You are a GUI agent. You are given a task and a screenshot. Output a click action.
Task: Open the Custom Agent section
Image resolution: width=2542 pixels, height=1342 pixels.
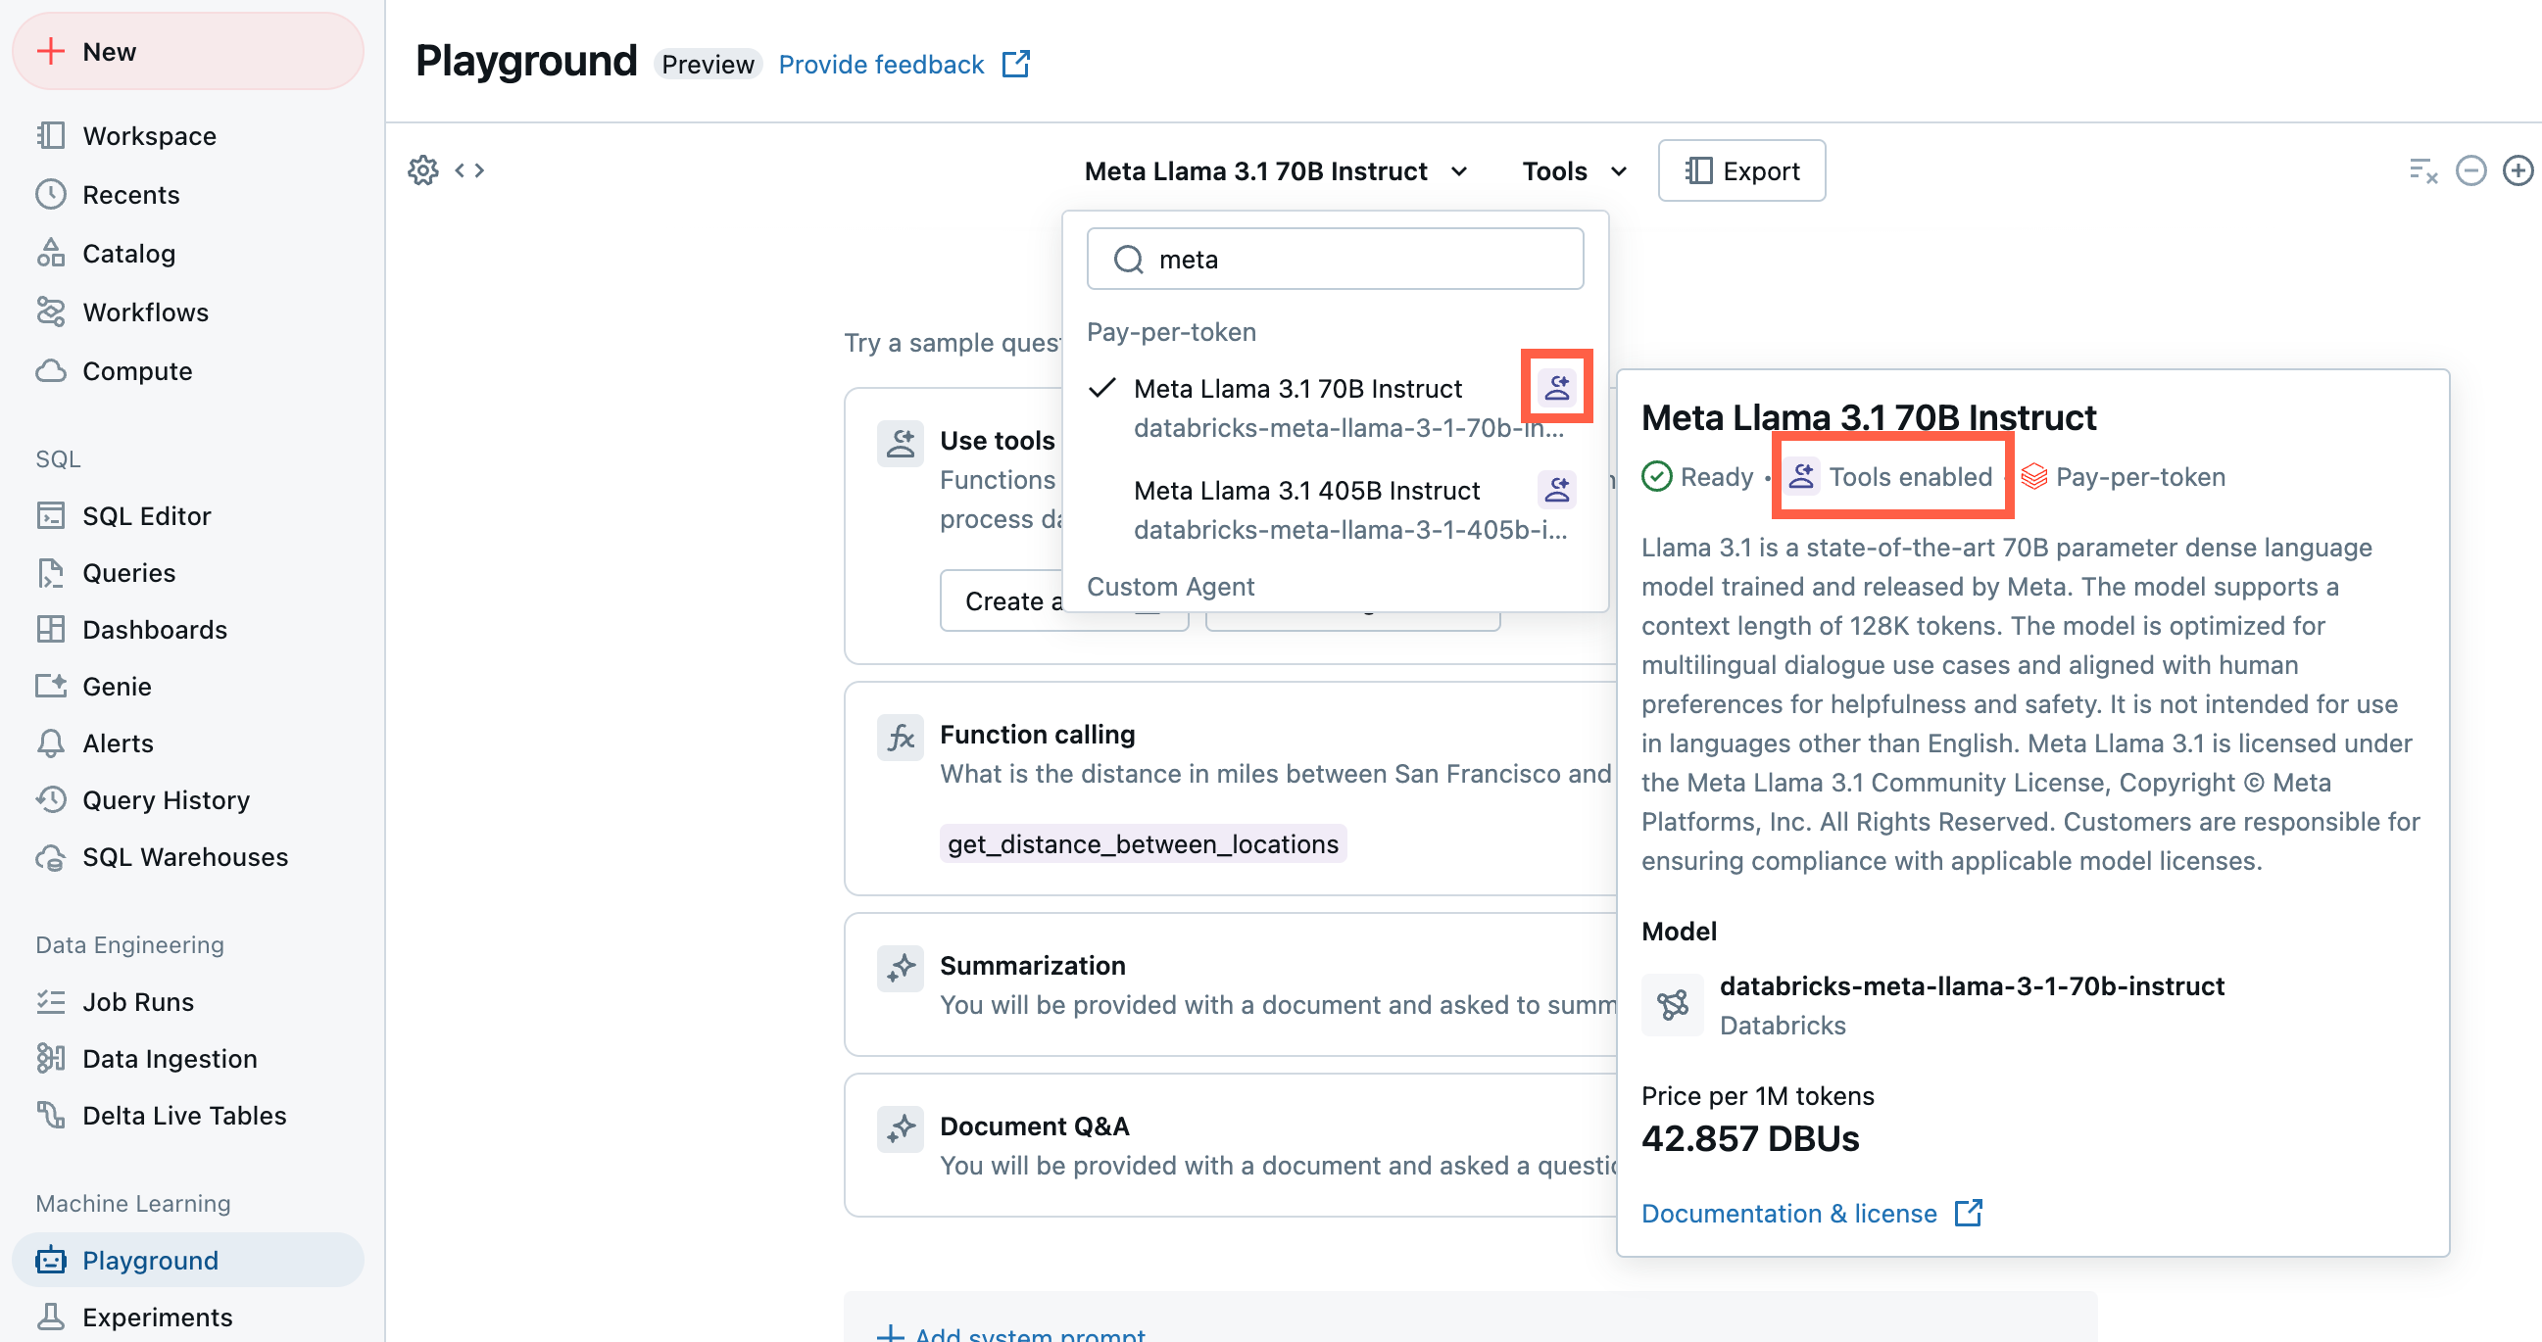pos(1170,586)
